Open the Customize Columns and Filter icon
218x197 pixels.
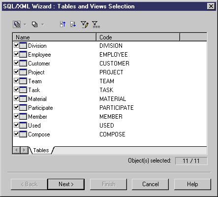[85, 25]
